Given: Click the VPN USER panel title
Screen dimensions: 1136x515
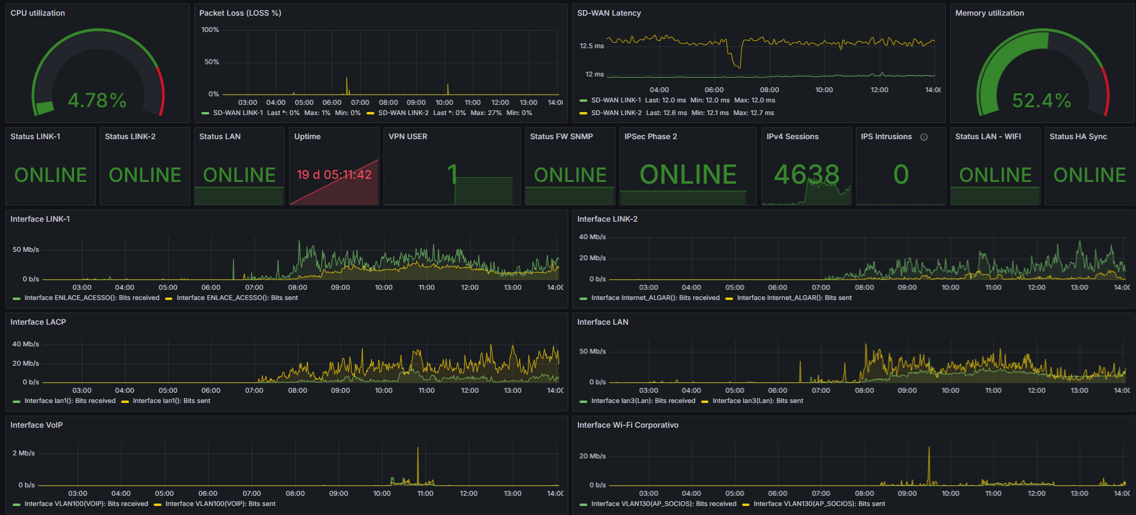Looking at the screenshot, I should click(407, 136).
